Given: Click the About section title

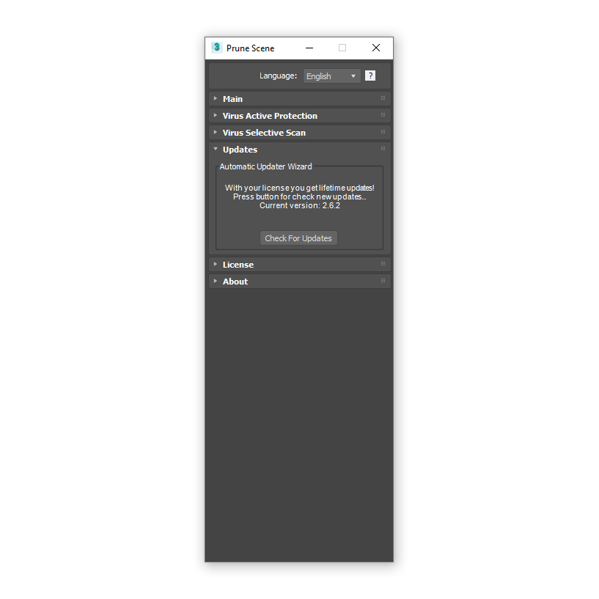Looking at the screenshot, I should click(235, 282).
